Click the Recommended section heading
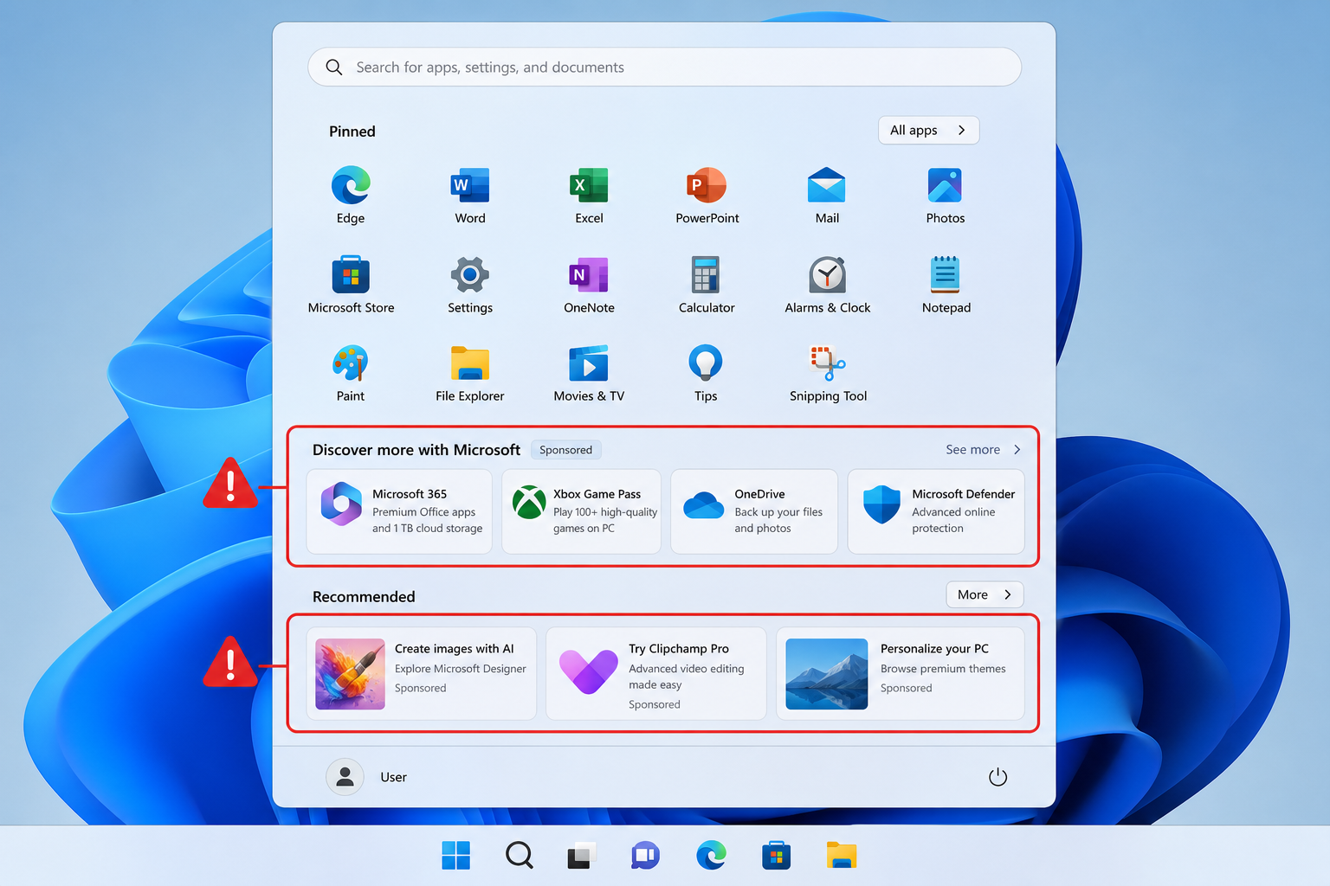Viewport: 1330px width, 886px height. tap(364, 597)
